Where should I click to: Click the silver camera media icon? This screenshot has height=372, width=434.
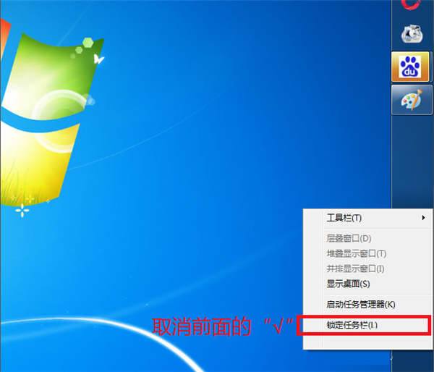411,33
